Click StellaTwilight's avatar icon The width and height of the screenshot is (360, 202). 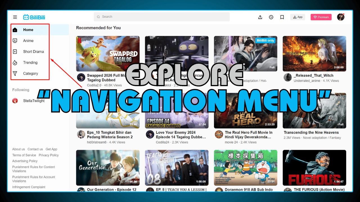click(15, 101)
